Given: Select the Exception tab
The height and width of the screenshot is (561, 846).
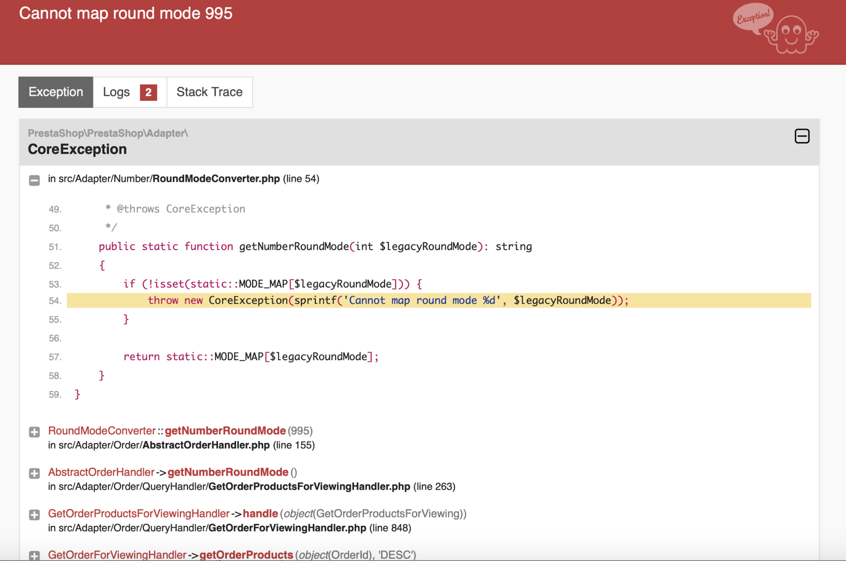Looking at the screenshot, I should pos(56,92).
